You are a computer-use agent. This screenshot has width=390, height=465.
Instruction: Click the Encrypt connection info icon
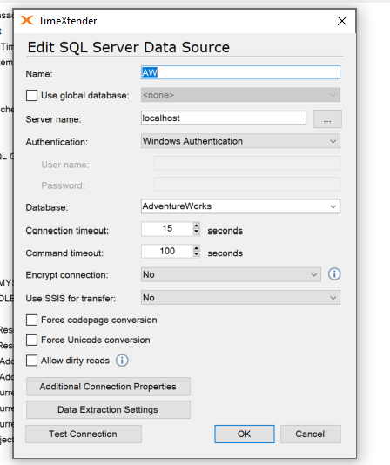point(334,274)
